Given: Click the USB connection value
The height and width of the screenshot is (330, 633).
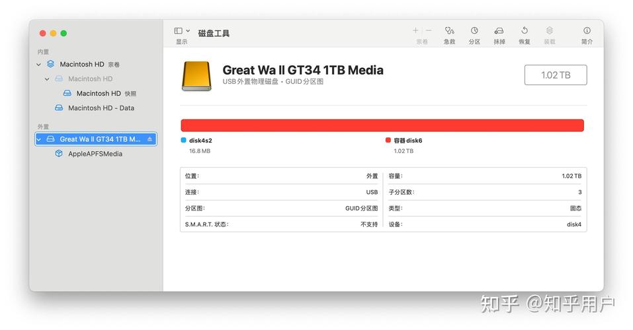Looking at the screenshot, I should (372, 192).
